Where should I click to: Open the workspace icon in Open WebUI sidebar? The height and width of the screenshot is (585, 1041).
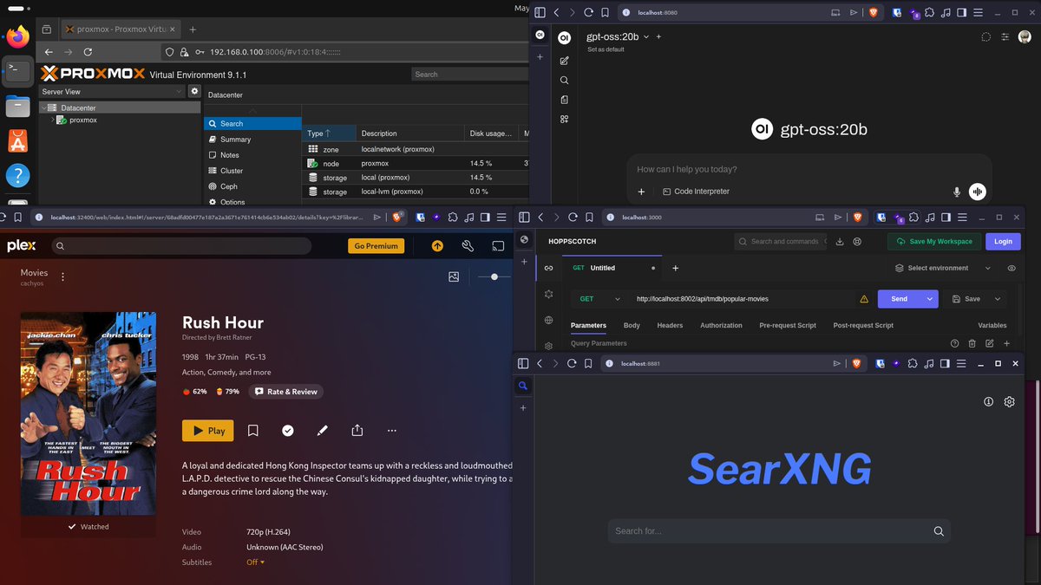point(565,120)
